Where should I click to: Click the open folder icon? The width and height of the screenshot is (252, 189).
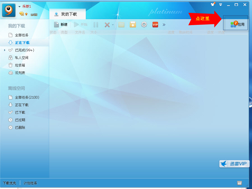pos(121,25)
